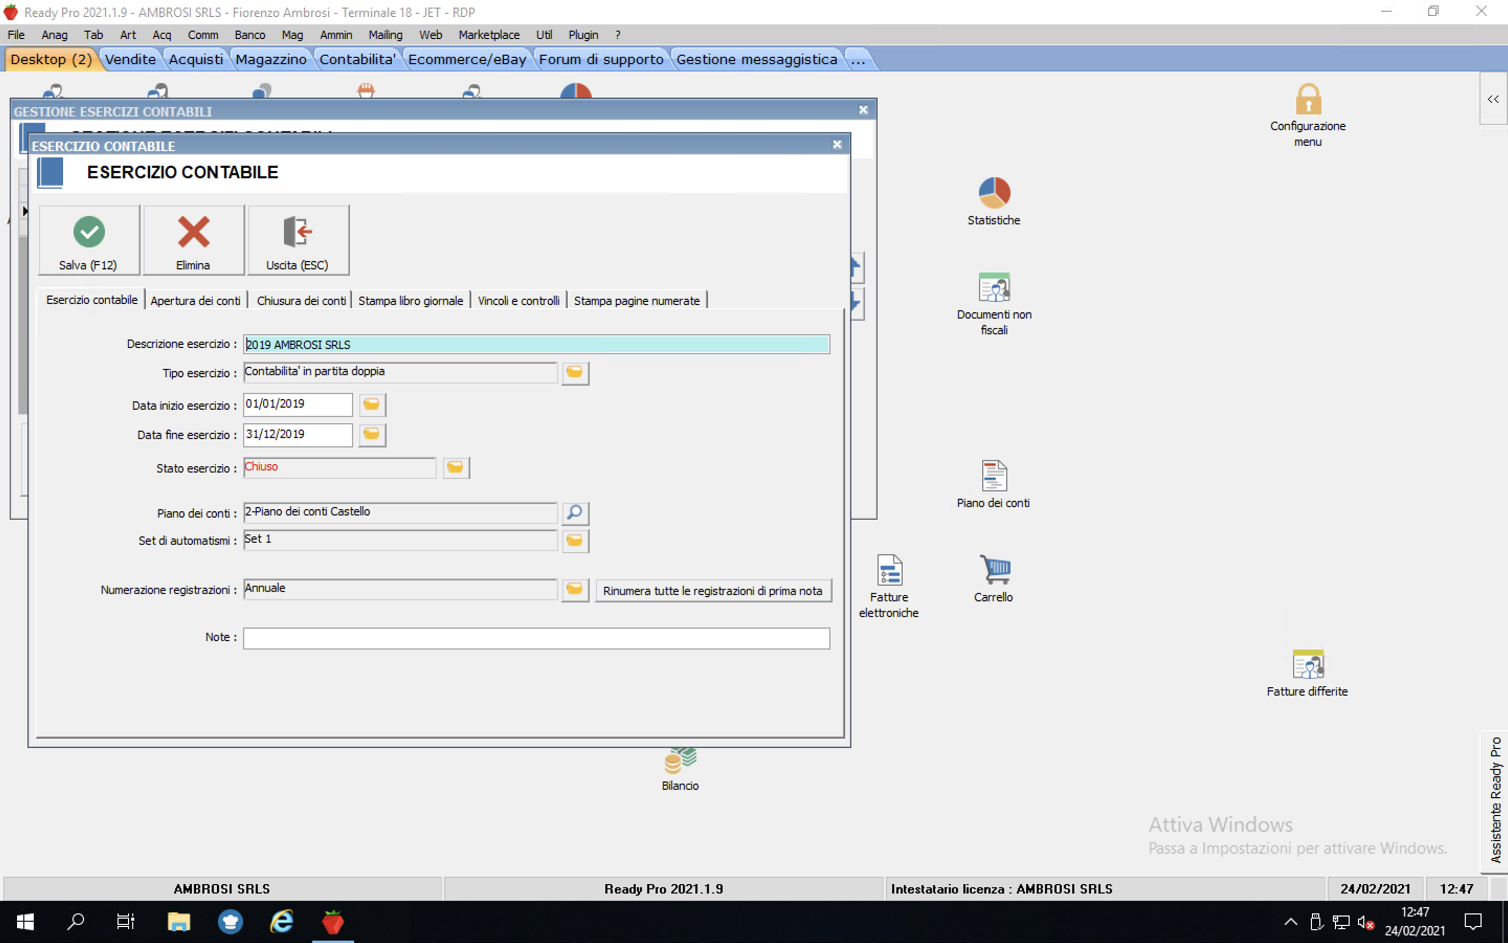This screenshot has width=1508, height=943.
Task: Click the Data inizio esercizio date field
Action: [x=298, y=404]
